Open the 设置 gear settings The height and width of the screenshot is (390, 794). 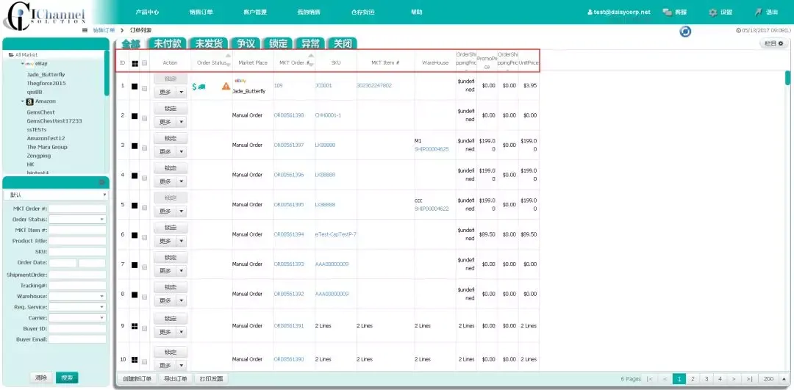712,12
